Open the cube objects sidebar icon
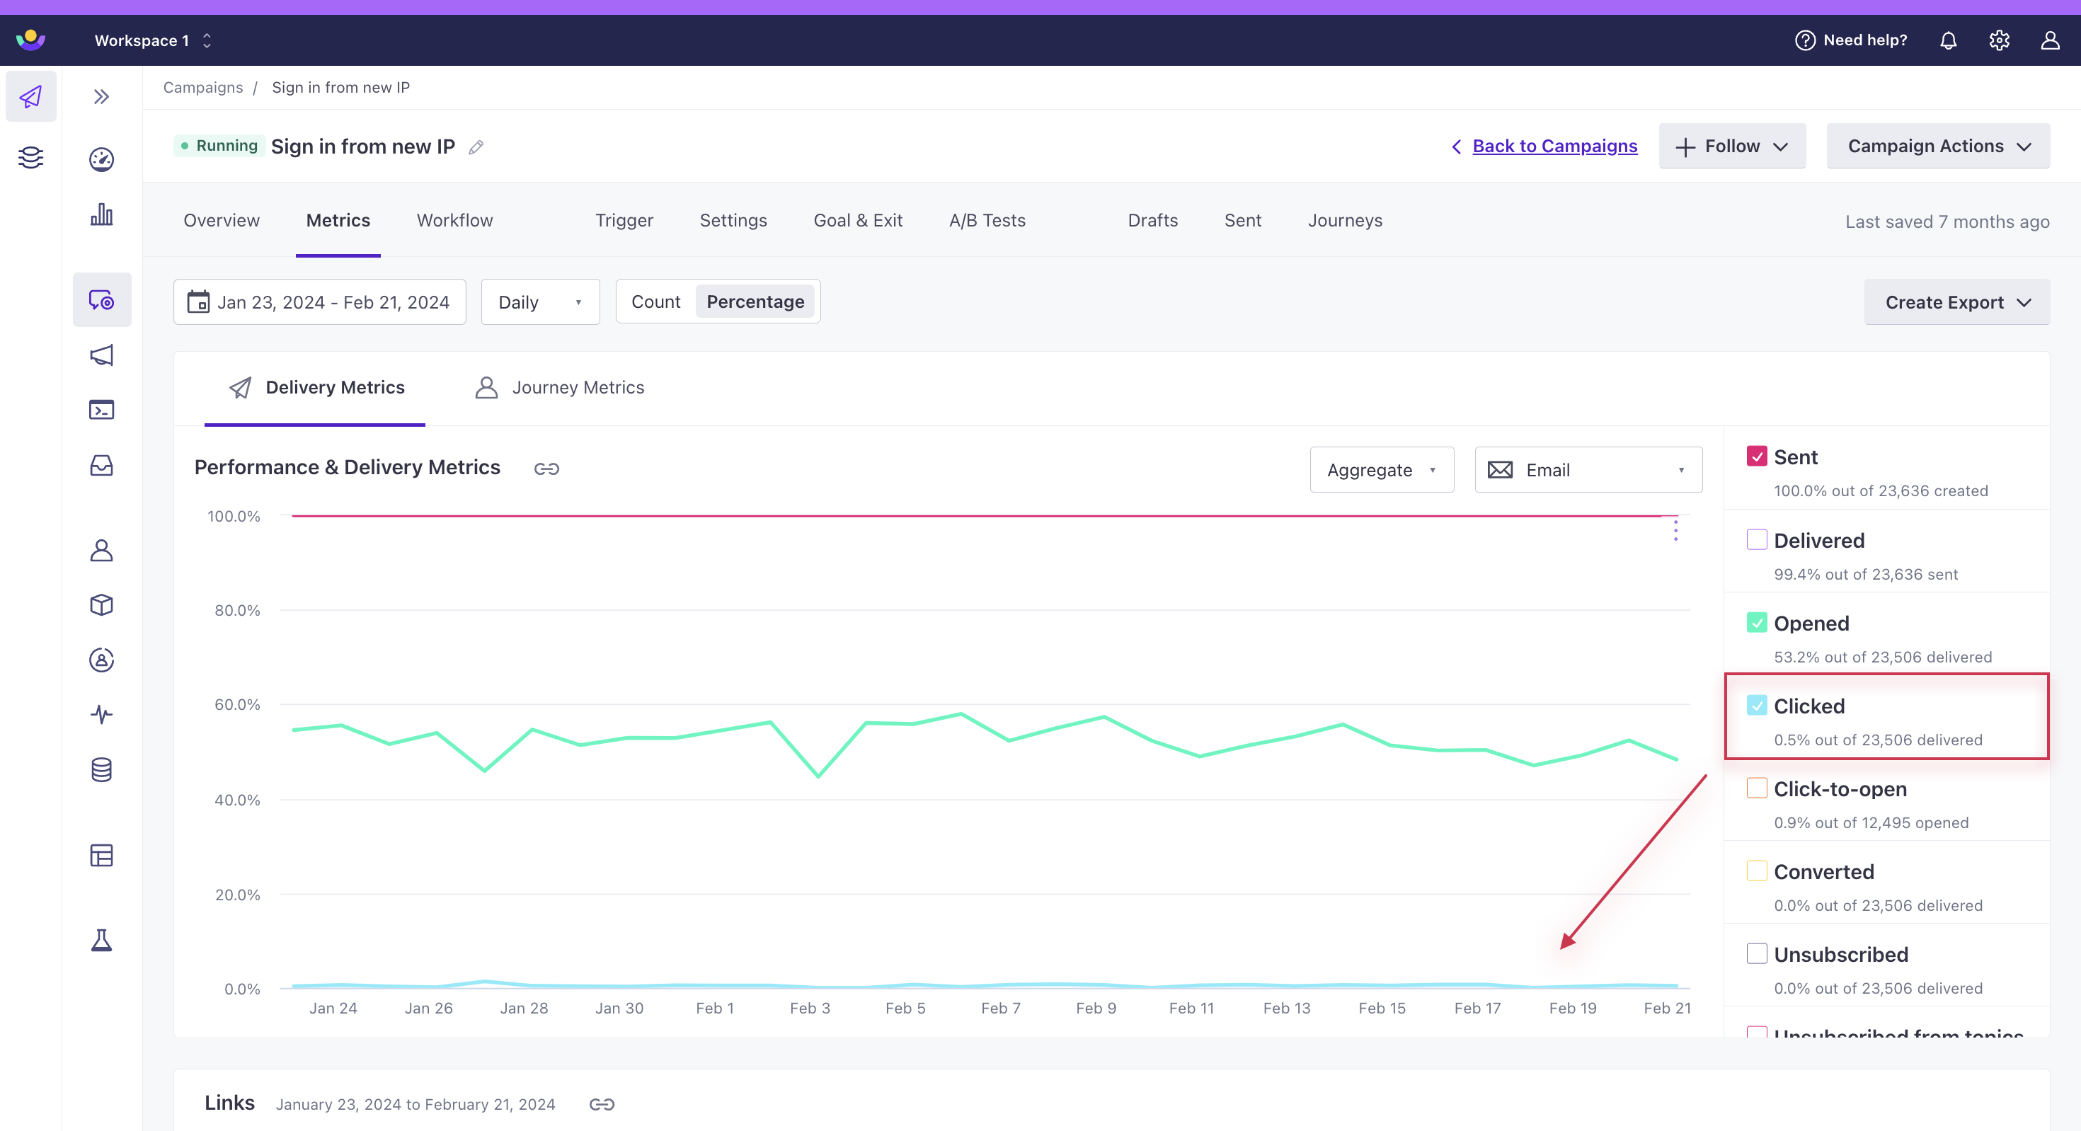This screenshot has height=1131, width=2081. [x=101, y=605]
